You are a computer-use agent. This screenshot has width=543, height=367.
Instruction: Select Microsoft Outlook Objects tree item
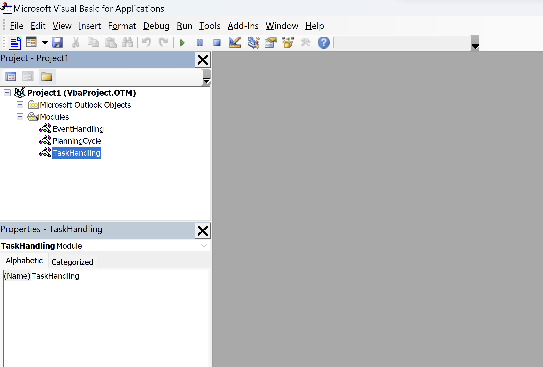85,105
